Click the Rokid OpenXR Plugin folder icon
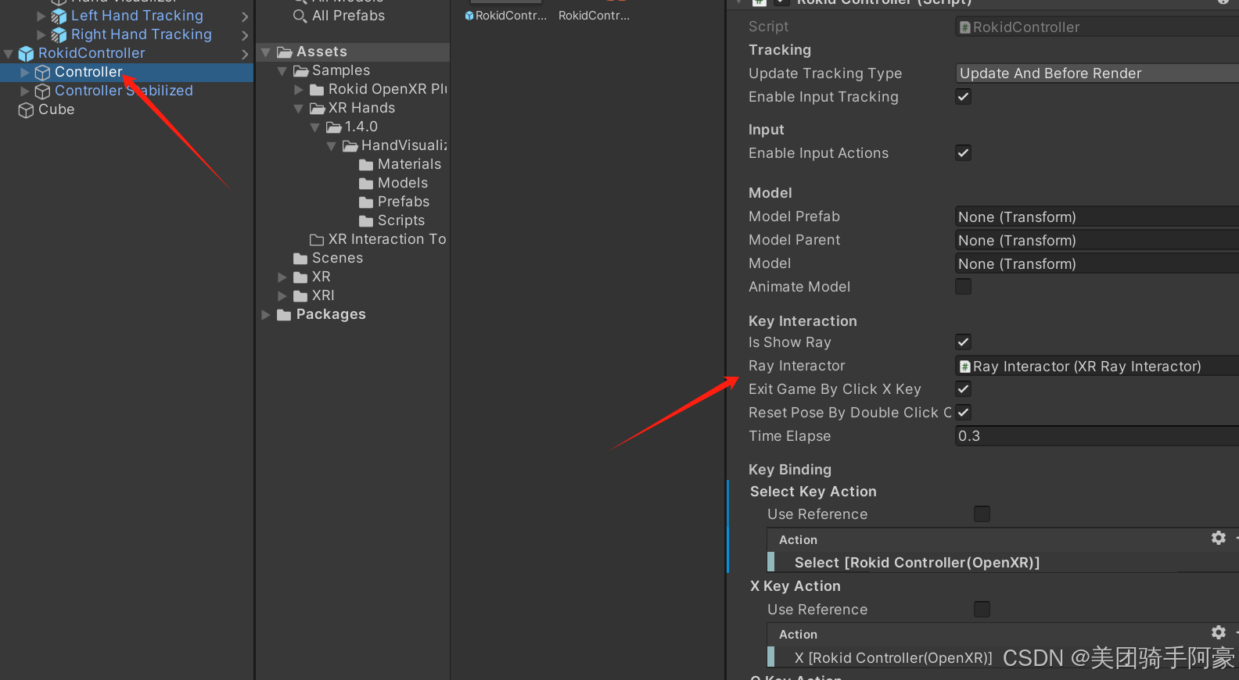 point(317,90)
